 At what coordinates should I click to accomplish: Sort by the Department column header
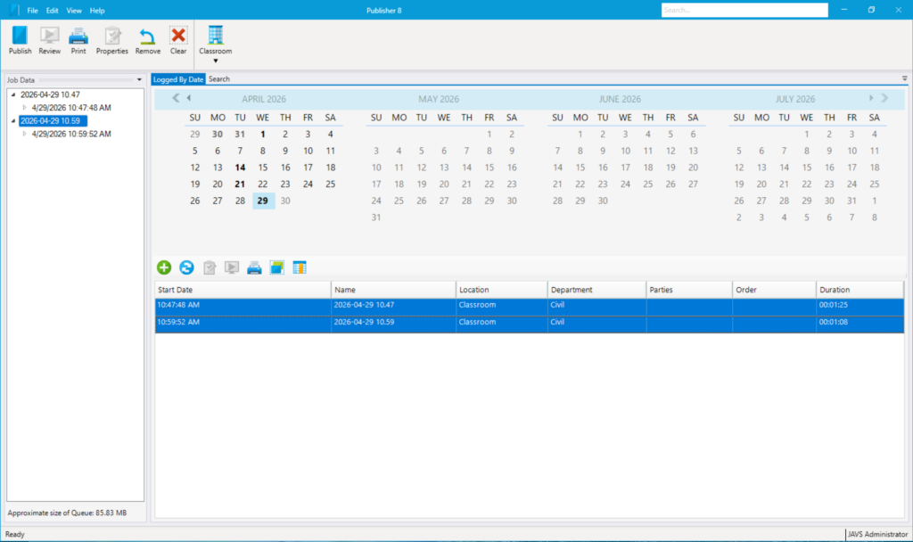tap(596, 290)
